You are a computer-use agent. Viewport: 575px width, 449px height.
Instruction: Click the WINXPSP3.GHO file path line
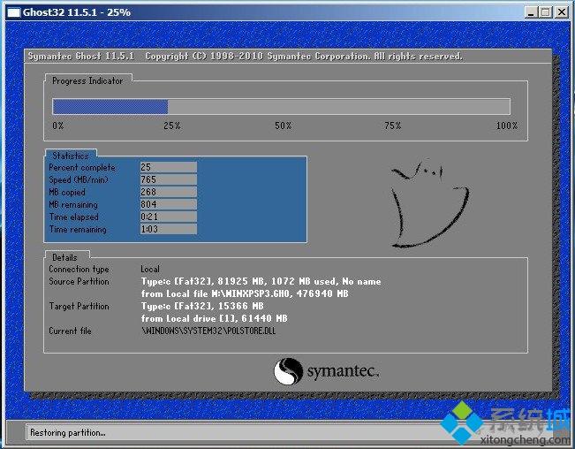(245, 293)
